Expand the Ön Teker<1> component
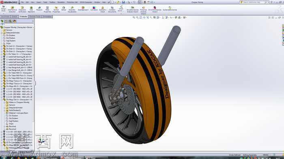Image resolution: width=284 pixels, height=159 pixels. pos(2,54)
